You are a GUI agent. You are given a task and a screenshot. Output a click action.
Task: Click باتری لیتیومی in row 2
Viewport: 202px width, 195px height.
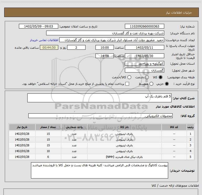(124, 140)
